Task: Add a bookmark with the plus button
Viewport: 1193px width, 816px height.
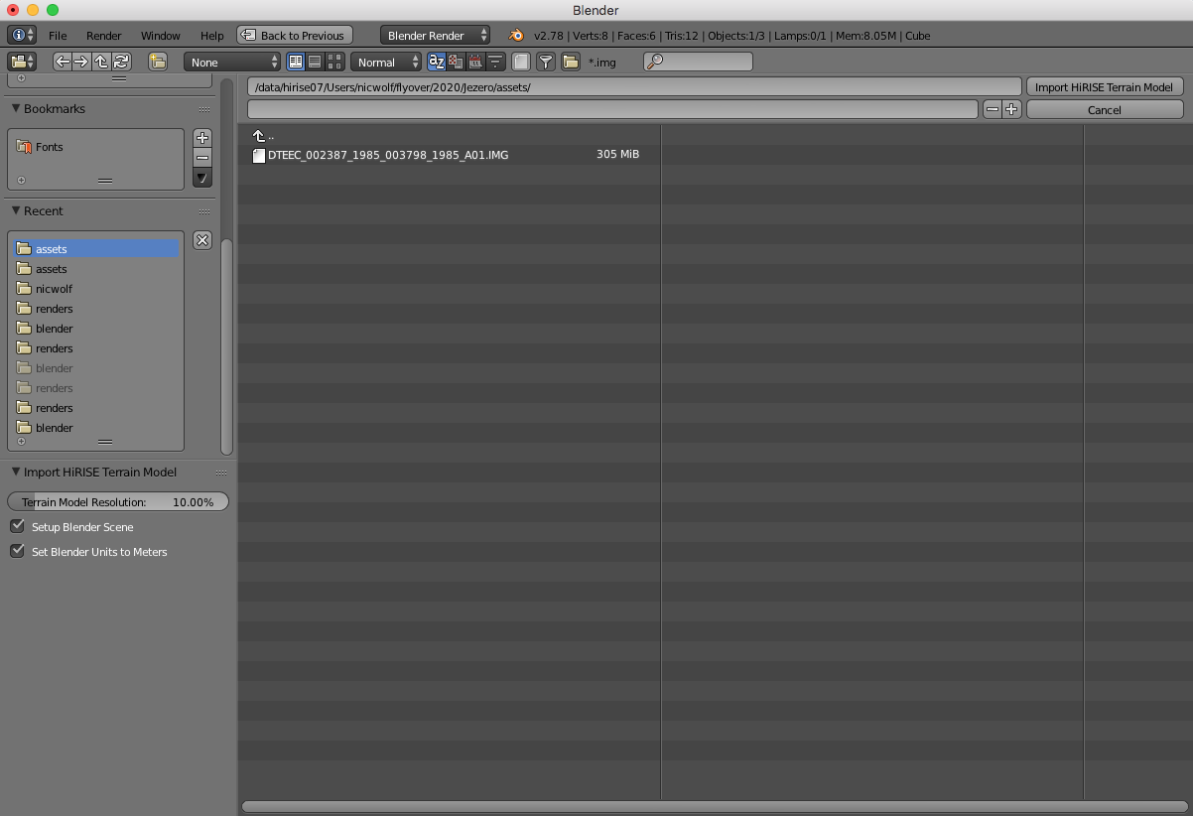Action: pyautogui.click(x=202, y=138)
